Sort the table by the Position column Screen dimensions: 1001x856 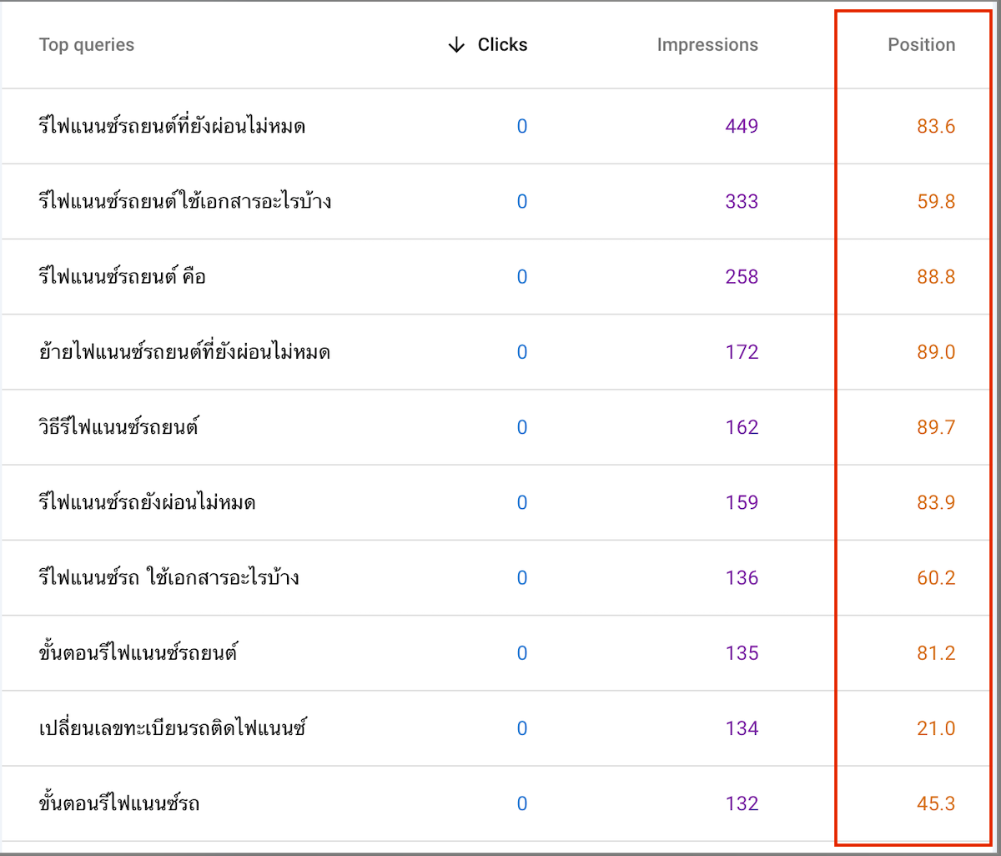(921, 45)
